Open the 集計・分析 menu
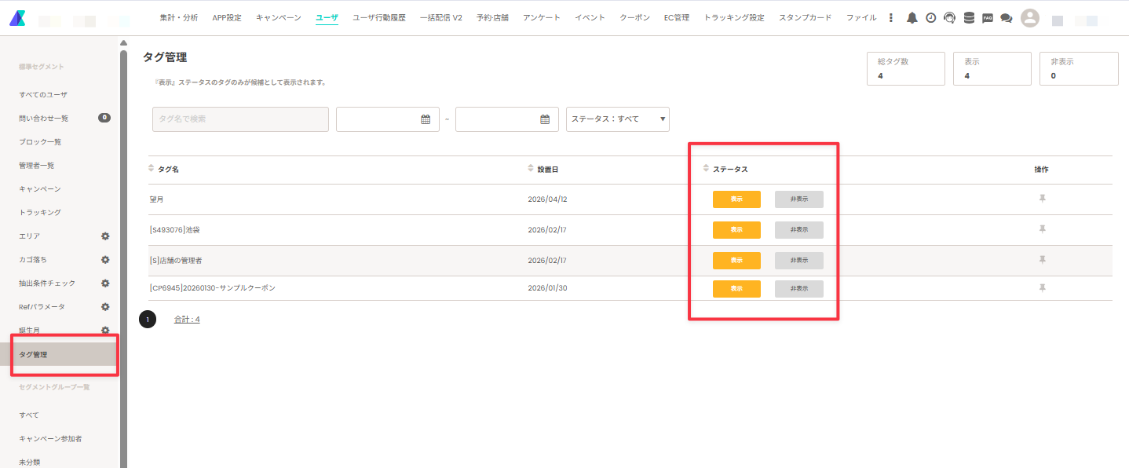 [178, 17]
